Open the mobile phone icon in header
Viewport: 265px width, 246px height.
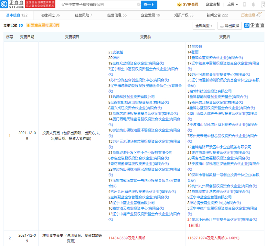pyautogui.click(x=245, y=5)
